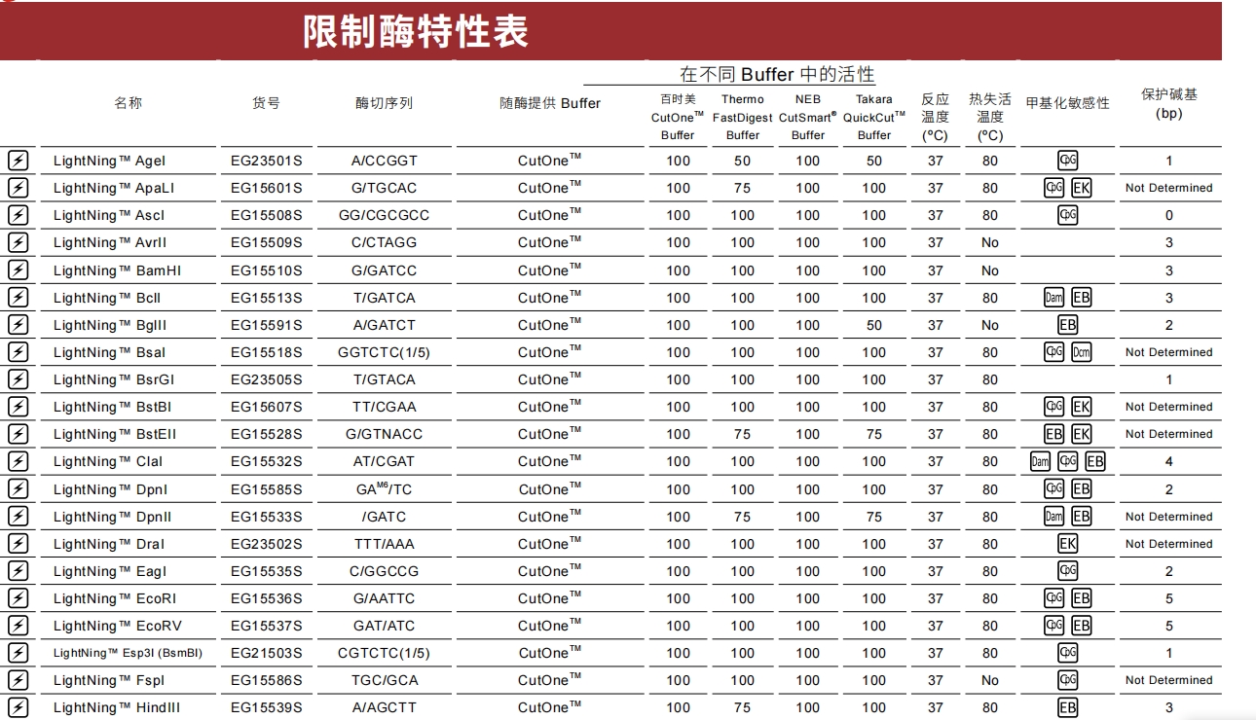This screenshot has width=1256, height=720.
Task: Click the lightning icon beside LightNing AgeI
Action: (18, 161)
